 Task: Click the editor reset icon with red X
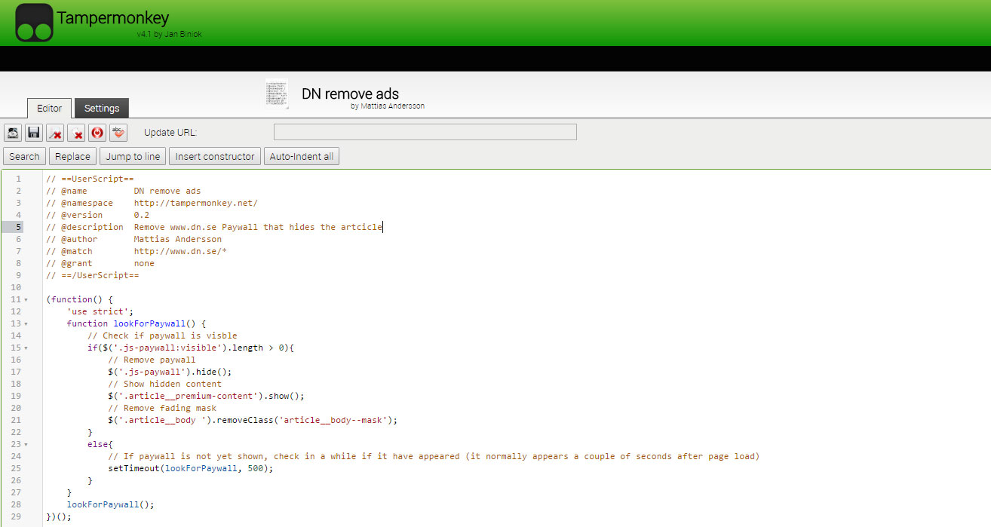55,133
